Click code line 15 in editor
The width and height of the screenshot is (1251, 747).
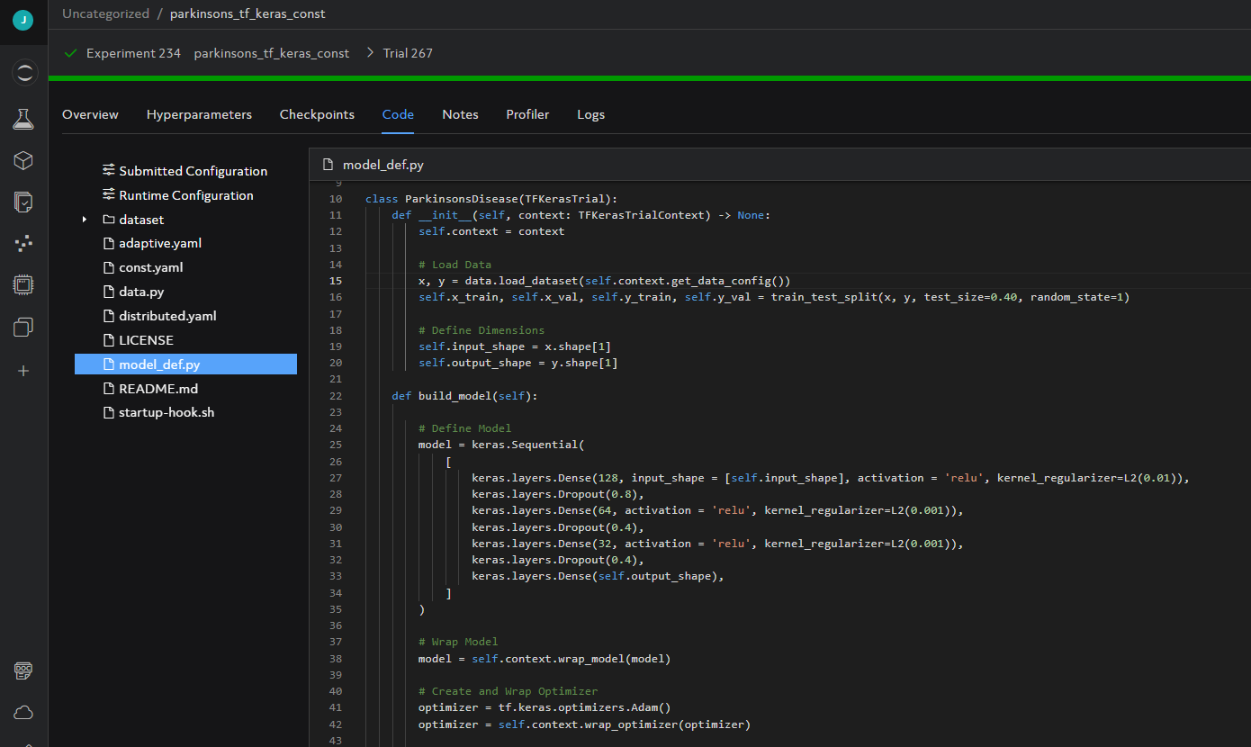click(x=604, y=281)
